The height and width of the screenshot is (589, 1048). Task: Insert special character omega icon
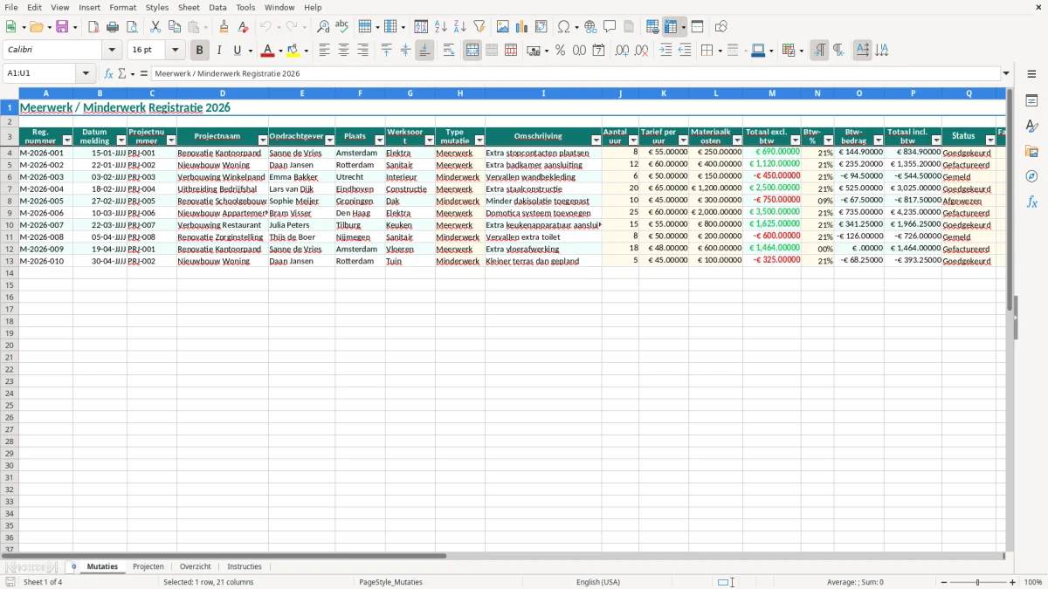[564, 27]
